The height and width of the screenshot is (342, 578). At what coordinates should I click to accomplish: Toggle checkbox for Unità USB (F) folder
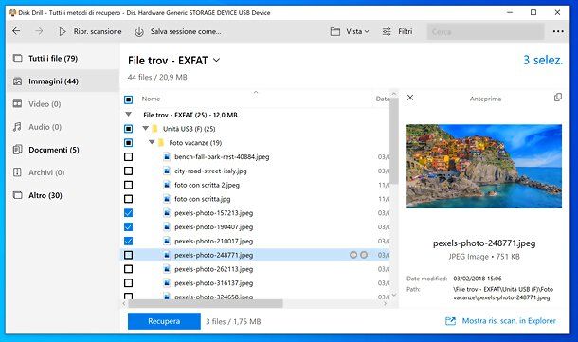[128, 129]
